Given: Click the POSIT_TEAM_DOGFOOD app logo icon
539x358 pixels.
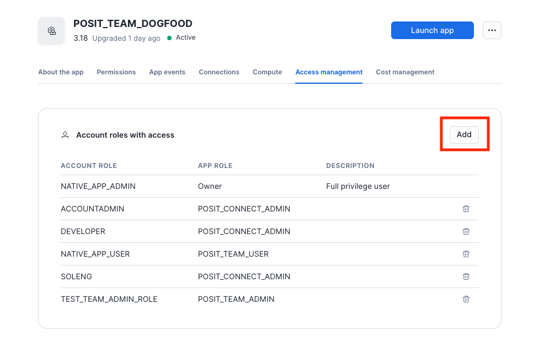Looking at the screenshot, I should pos(51,31).
